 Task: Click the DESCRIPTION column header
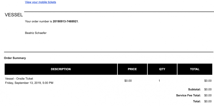tap(61, 69)
